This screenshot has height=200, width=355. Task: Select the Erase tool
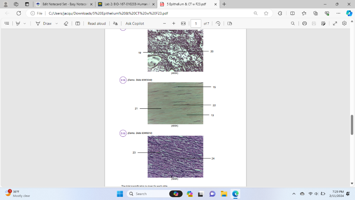66,23
